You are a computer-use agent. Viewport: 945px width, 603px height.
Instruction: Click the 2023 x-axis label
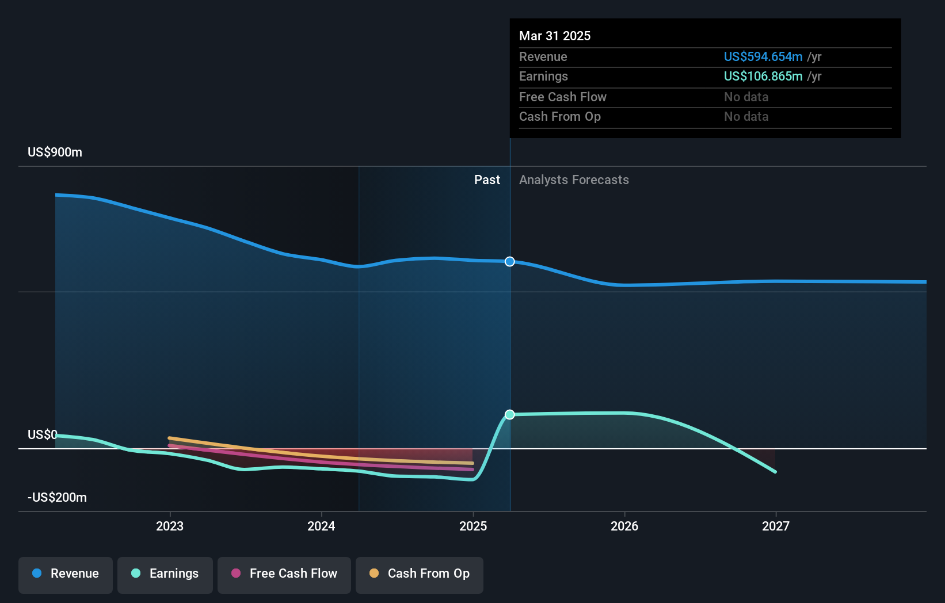pos(170,526)
